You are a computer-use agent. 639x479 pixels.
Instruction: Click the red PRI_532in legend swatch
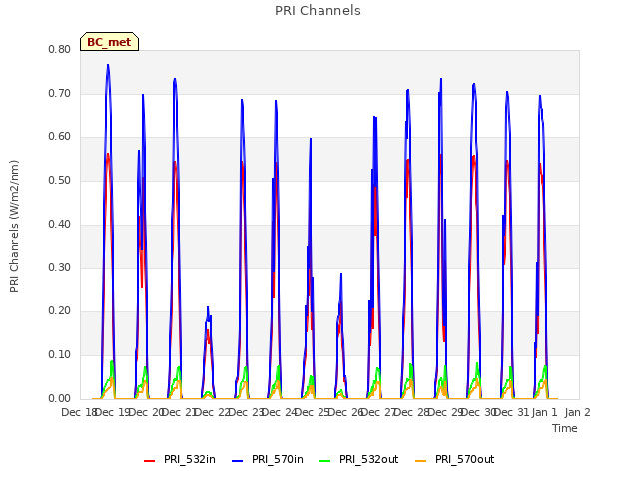[150, 461]
